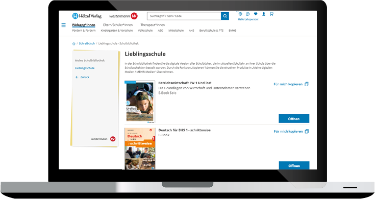Click Öffnen for Deutsch für BHS 1
The width and height of the screenshot is (375, 199).
[x=294, y=165]
